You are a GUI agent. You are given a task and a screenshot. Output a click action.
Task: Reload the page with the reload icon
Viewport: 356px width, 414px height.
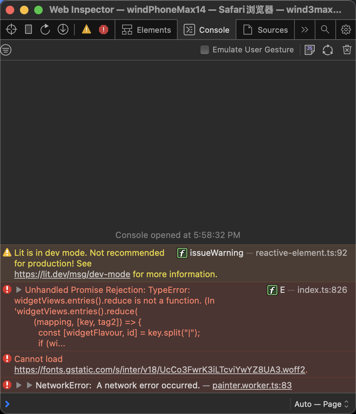pyautogui.click(x=45, y=30)
